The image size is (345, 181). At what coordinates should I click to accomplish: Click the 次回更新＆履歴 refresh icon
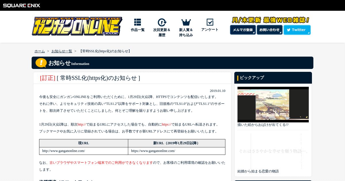pos(162,22)
